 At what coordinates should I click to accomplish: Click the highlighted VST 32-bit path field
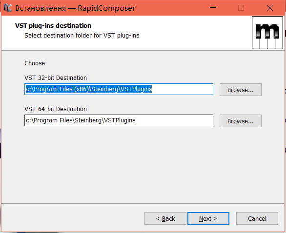click(119, 89)
